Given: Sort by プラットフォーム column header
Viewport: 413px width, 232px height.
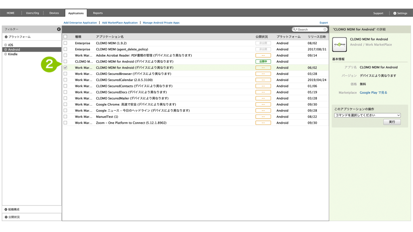Looking at the screenshot, I should pos(288,37).
